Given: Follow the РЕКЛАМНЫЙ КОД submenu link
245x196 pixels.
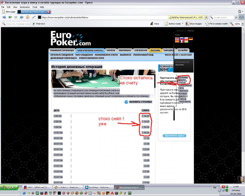Looking at the screenshot, I should click(x=143, y=55).
